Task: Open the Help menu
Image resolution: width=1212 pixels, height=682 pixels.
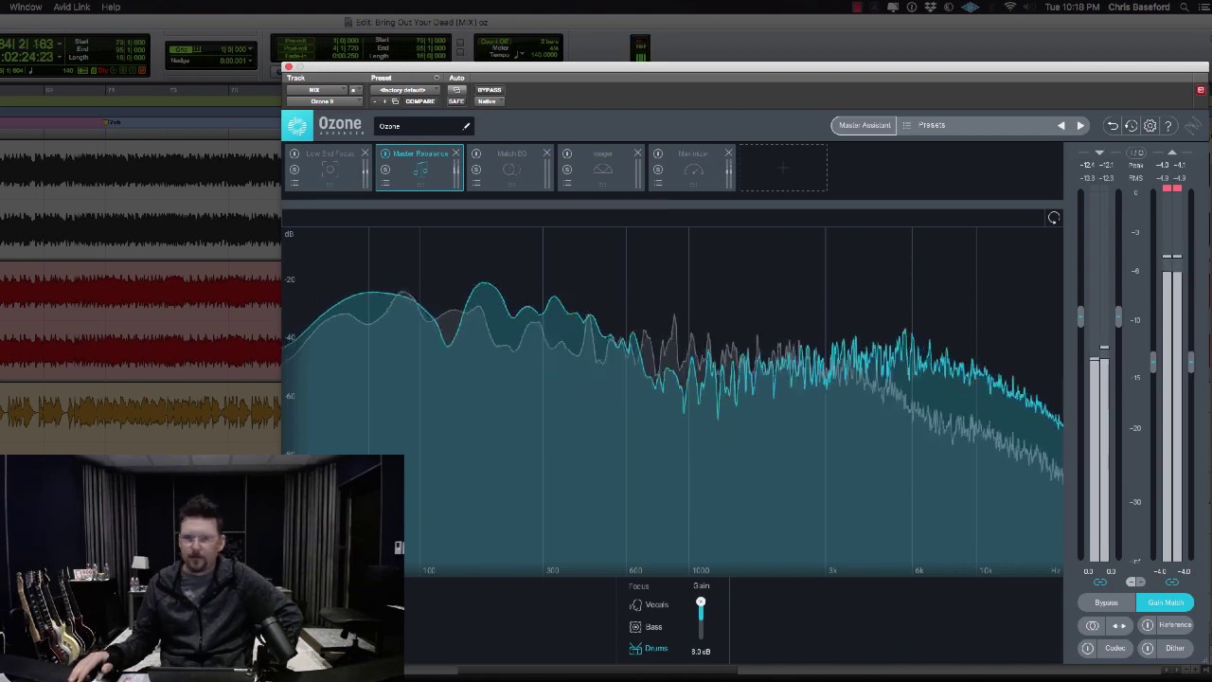Action: coord(111,7)
